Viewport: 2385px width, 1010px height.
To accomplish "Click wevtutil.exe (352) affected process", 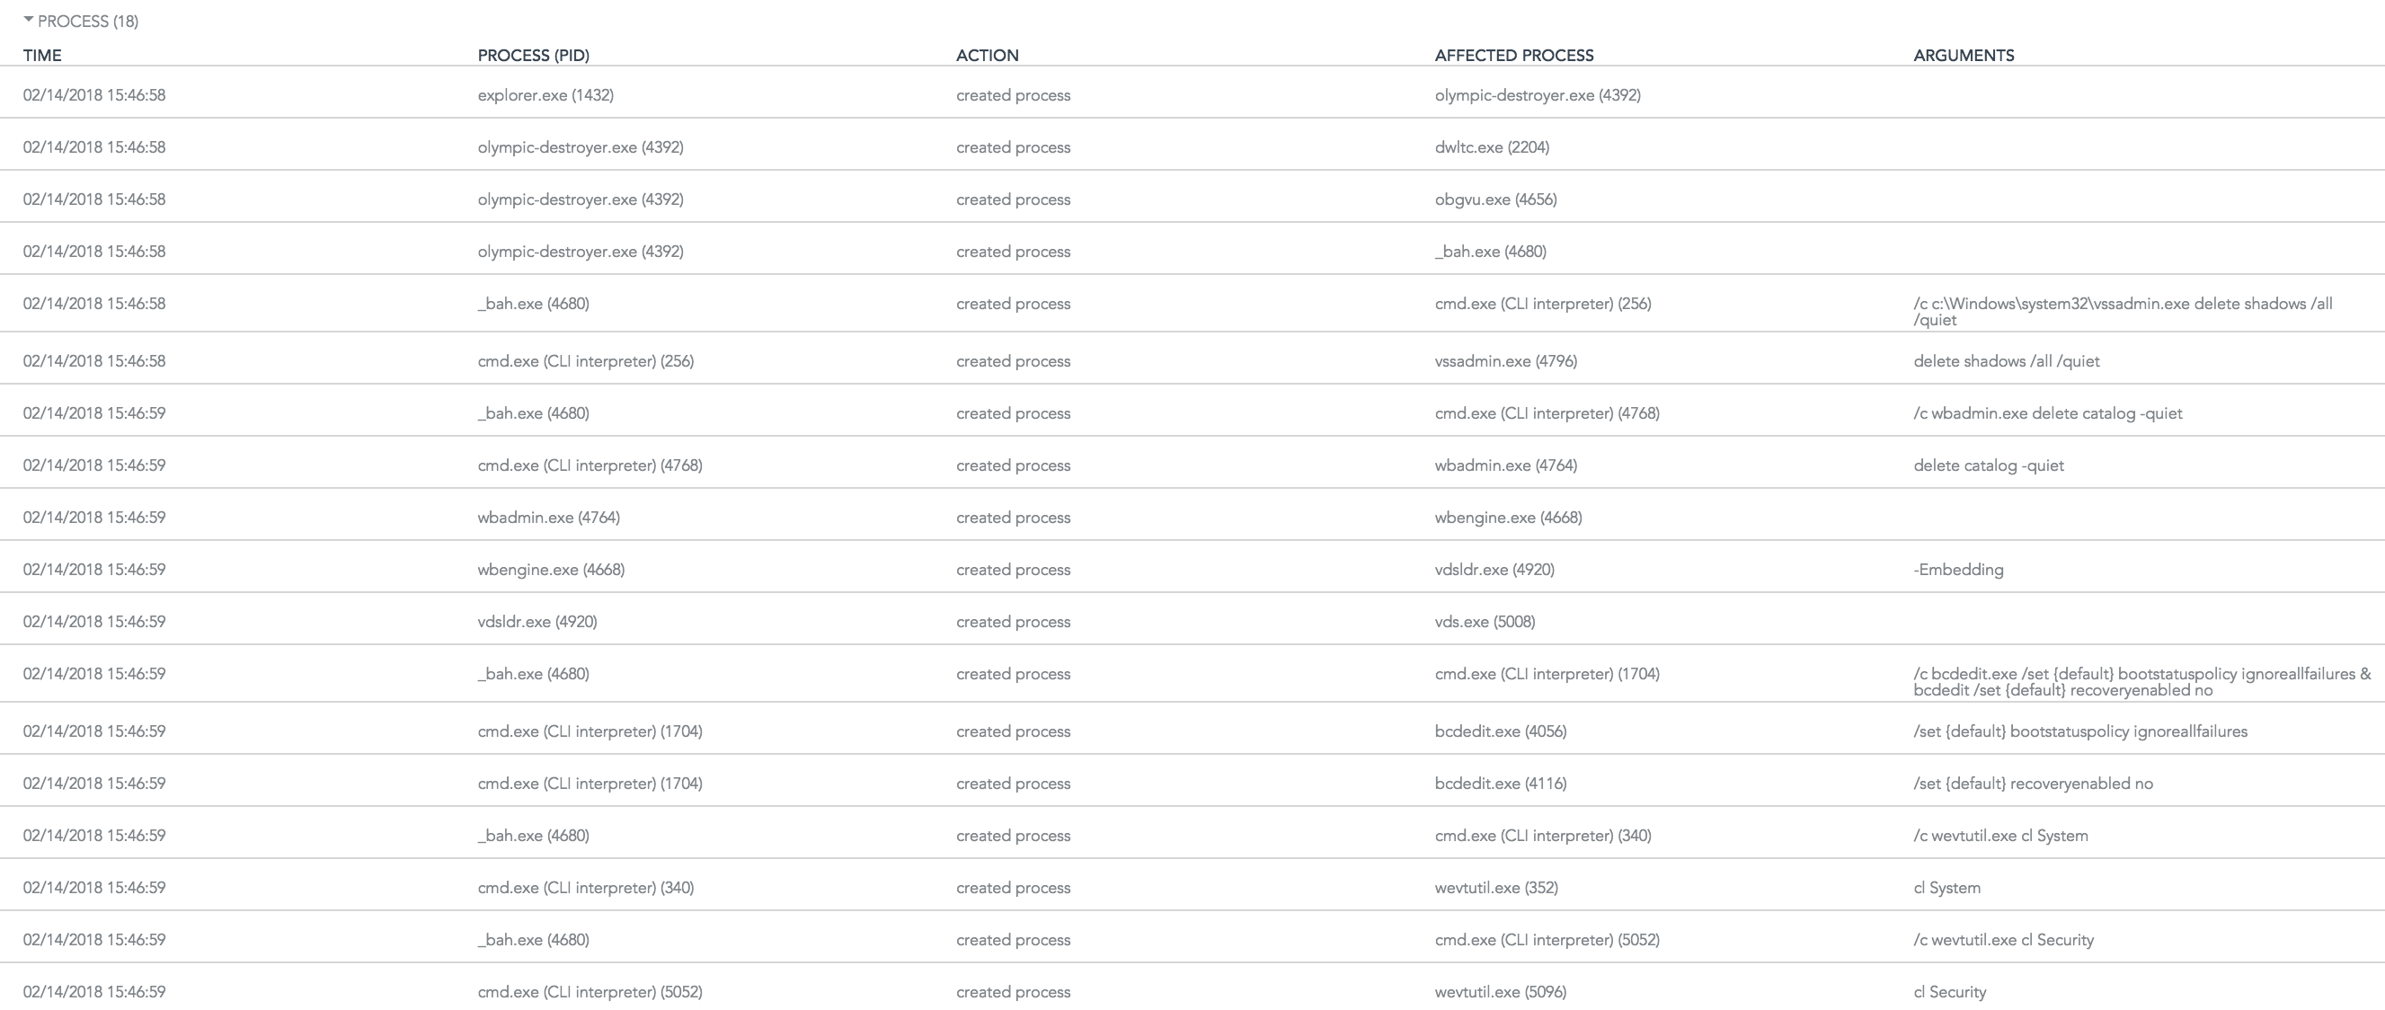I will pos(1496,889).
